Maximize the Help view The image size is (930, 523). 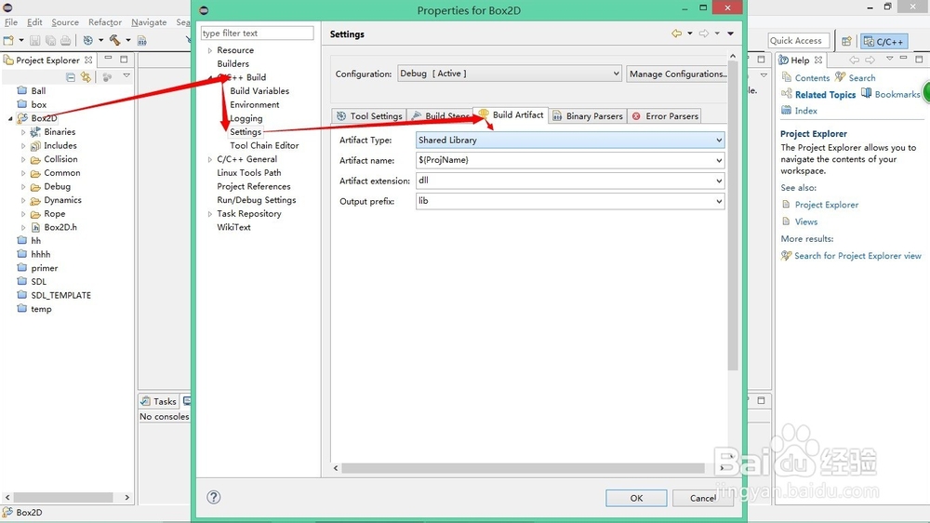pos(919,59)
